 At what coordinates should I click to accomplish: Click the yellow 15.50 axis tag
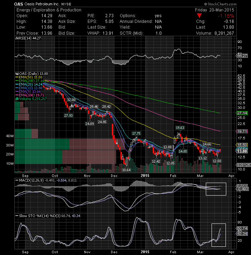coord(242,145)
